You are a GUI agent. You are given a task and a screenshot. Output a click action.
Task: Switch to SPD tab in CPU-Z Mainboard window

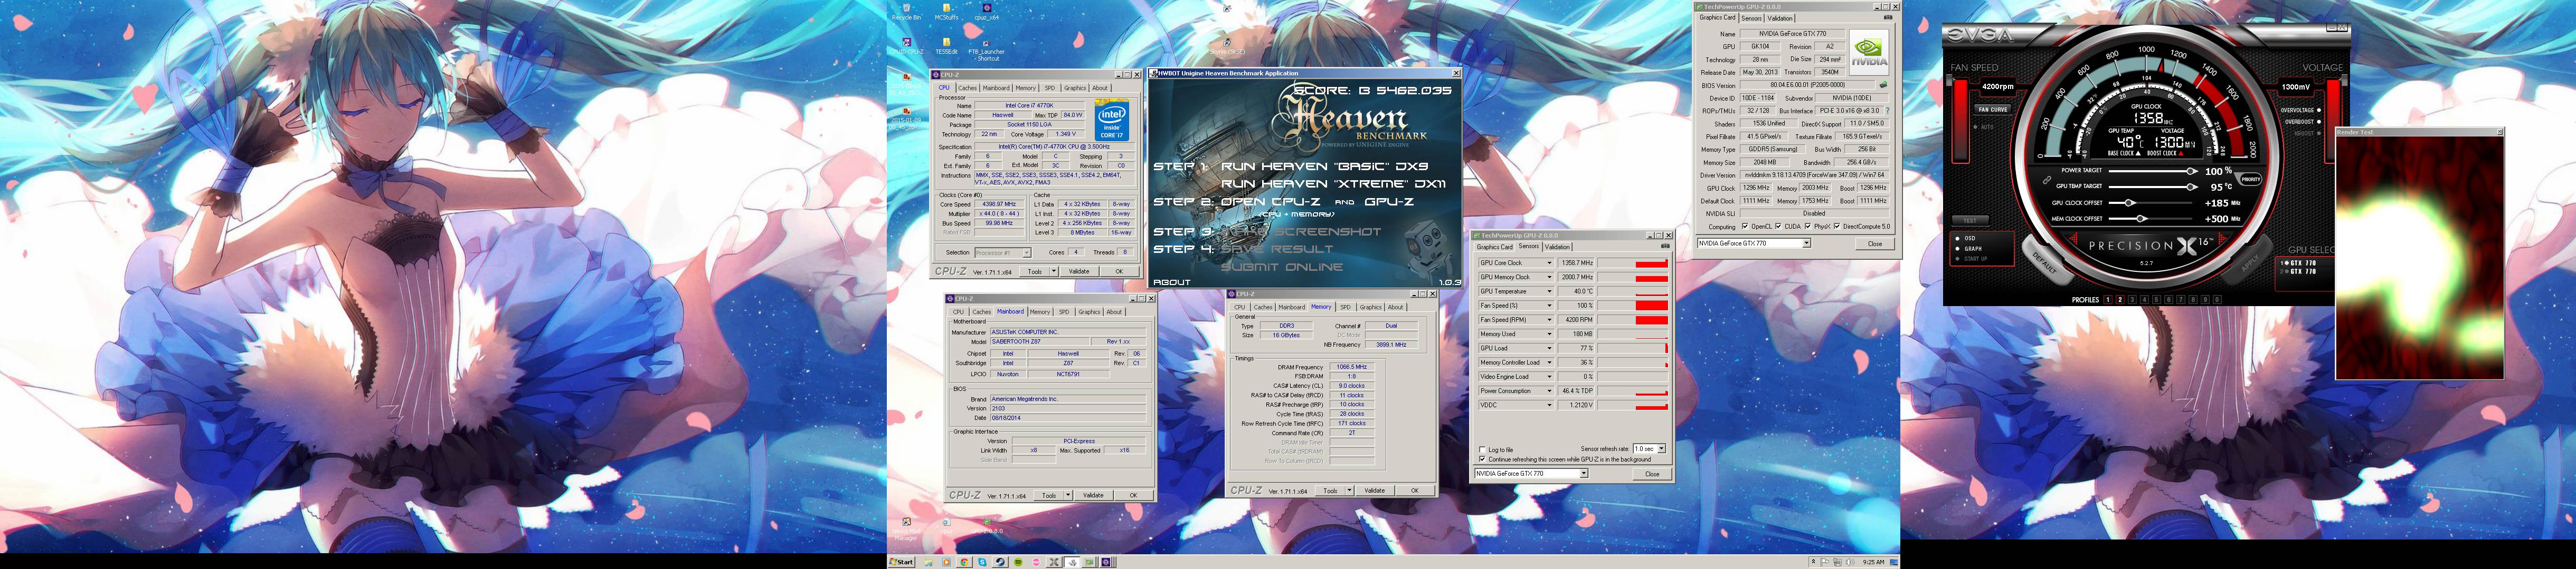point(1065,311)
